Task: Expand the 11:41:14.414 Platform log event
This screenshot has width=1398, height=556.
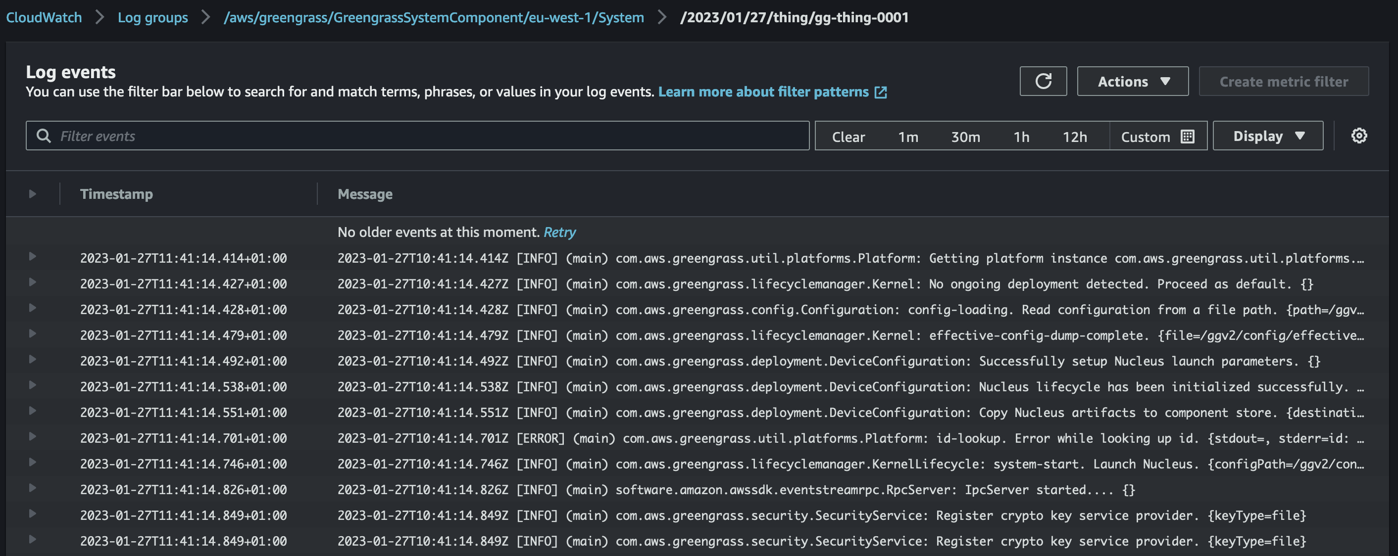Action: 33,257
